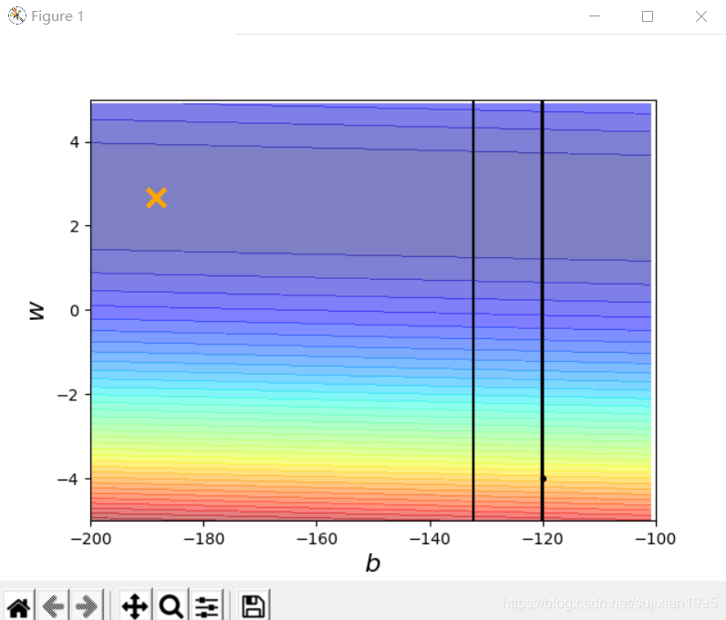The width and height of the screenshot is (726, 620).
Task: Go forward to next view arrow
Action: (87, 605)
